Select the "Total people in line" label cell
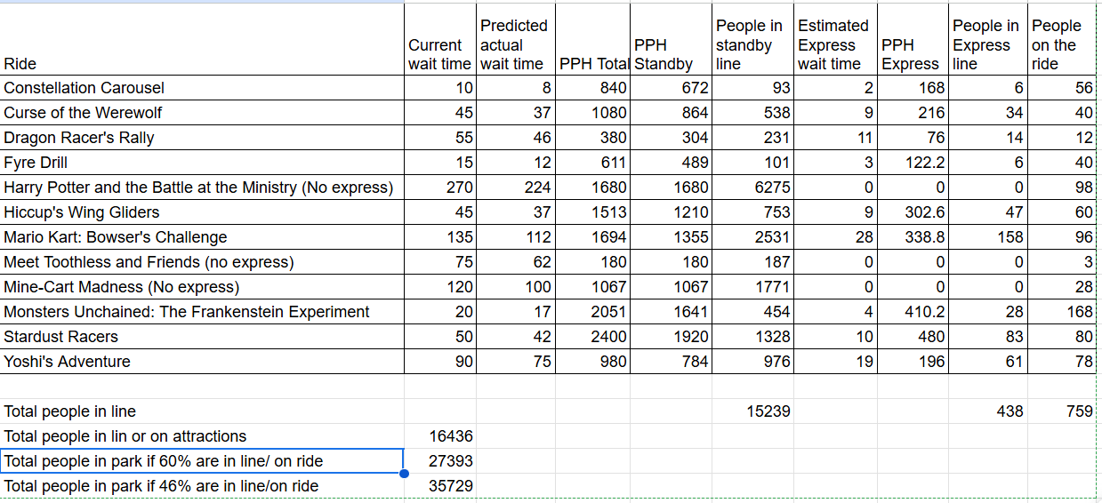The height and width of the screenshot is (503, 1102). point(203,411)
